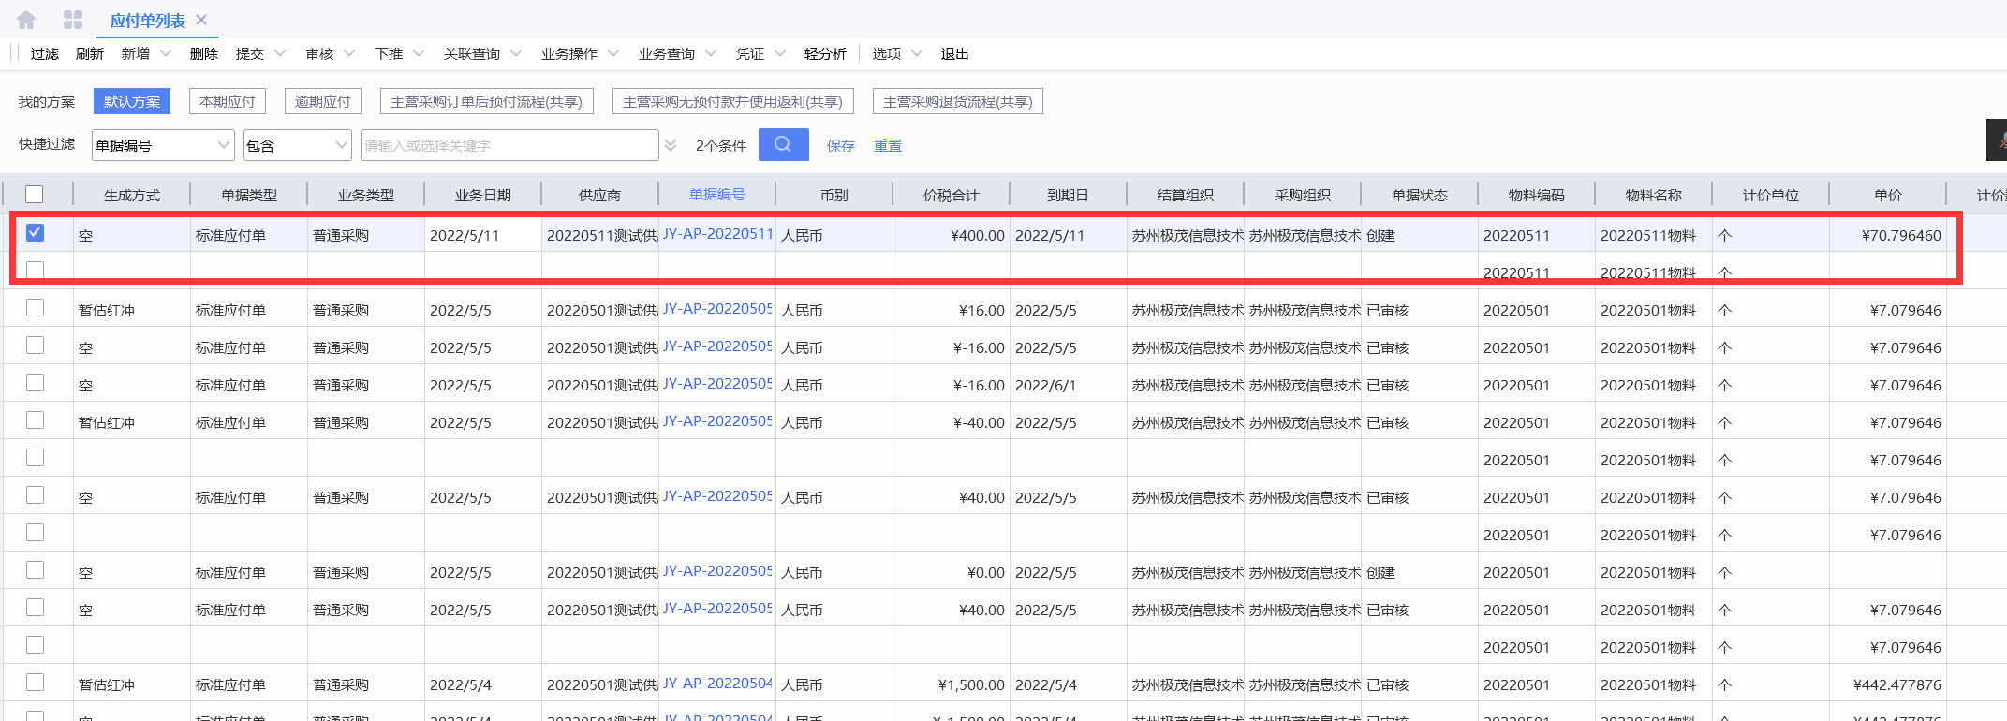
Task: Open the bill link in ¥1,500.00 row
Action: 718,684
